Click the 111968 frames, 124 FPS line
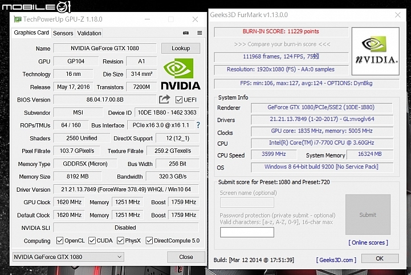This screenshot has width=411, height=275. click(x=281, y=56)
